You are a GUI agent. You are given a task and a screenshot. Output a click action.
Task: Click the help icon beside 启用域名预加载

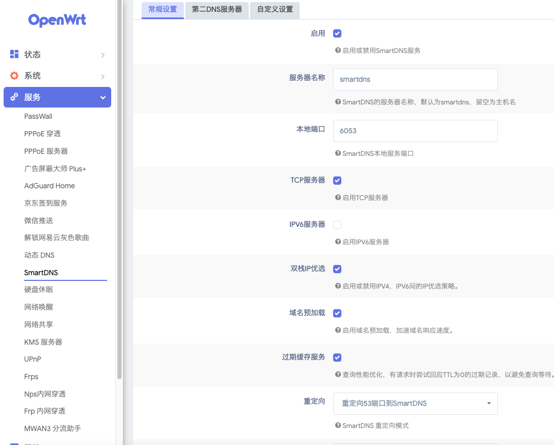pyautogui.click(x=338, y=330)
